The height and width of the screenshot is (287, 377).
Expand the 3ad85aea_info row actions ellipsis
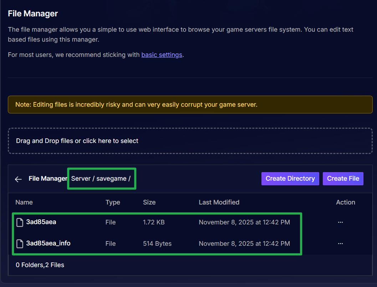(340, 243)
